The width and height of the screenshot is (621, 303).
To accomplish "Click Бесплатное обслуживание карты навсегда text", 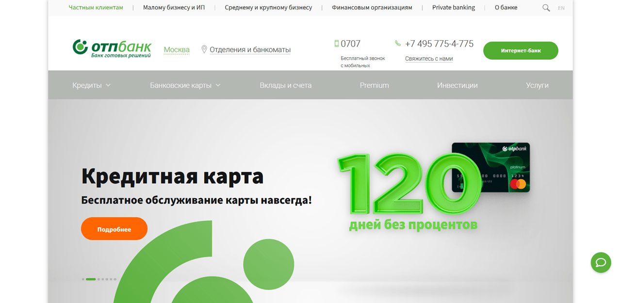I will [x=196, y=200].
